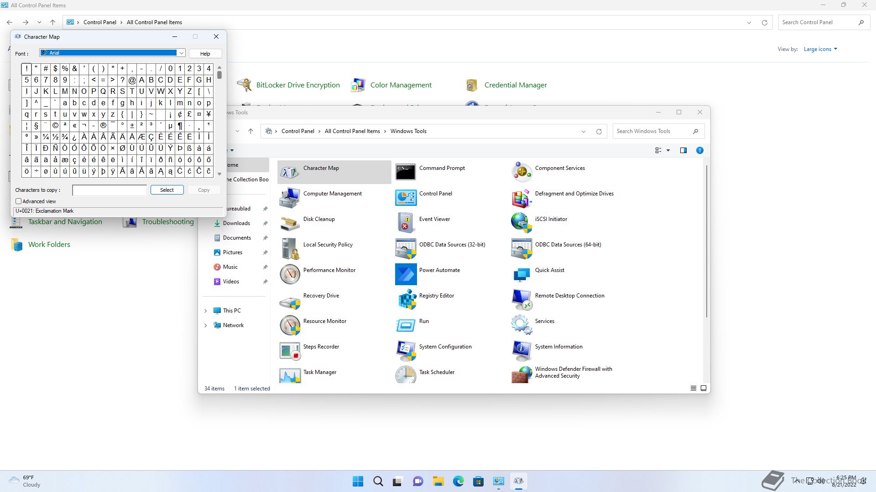Screen dimensions: 876x492
Task: Open Defragment and Optimize Drives icon
Action: click(x=521, y=198)
